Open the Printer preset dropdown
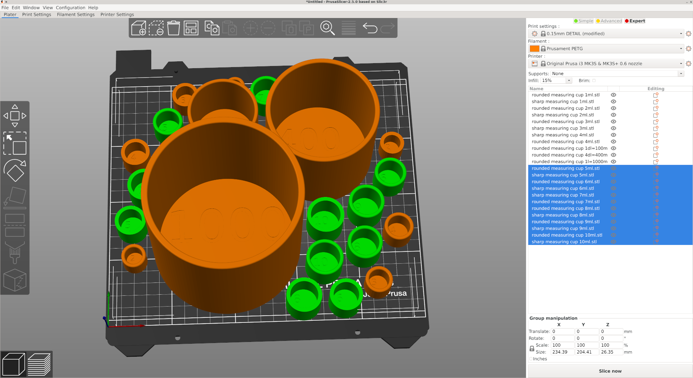693x378 pixels. [x=606, y=63]
